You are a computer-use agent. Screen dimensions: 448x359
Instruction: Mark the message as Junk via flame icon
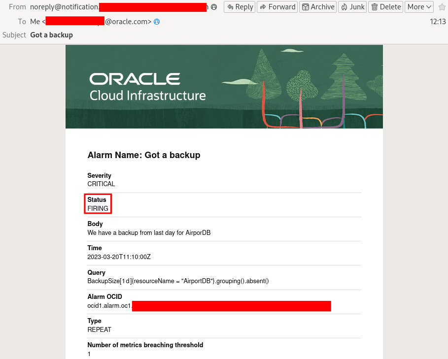344,7
